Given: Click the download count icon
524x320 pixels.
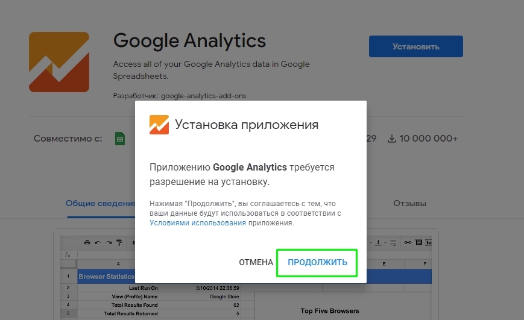Looking at the screenshot, I should 392,139.
